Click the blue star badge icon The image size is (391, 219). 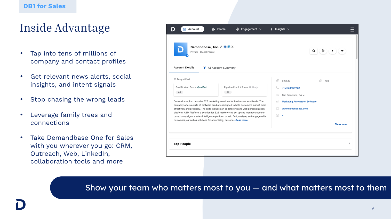click(x=225, y=47)
